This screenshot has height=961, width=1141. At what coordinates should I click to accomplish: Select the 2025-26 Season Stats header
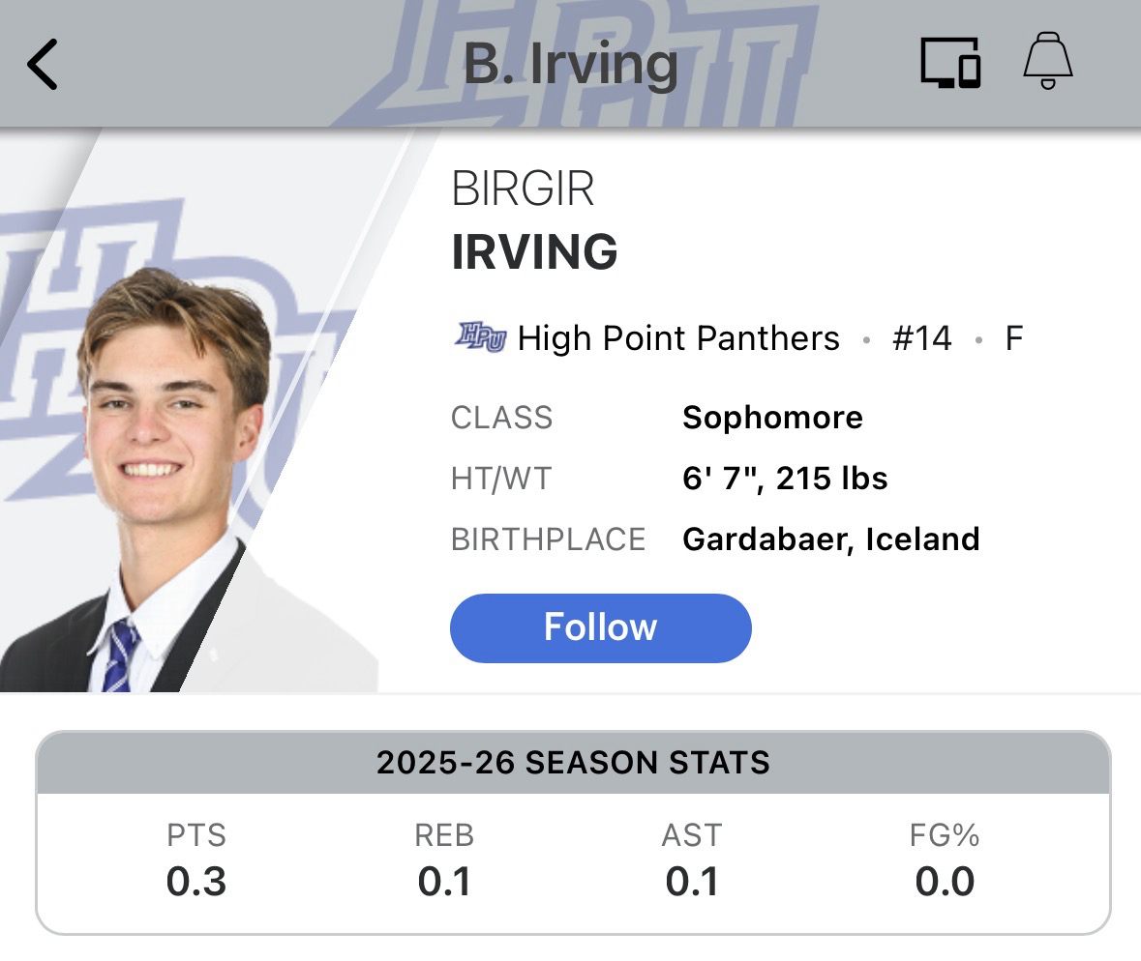(x=573, y=763)
